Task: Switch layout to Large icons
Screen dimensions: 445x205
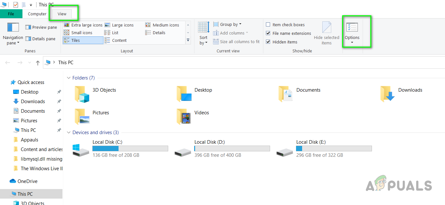Action: (x=119, y=25)
